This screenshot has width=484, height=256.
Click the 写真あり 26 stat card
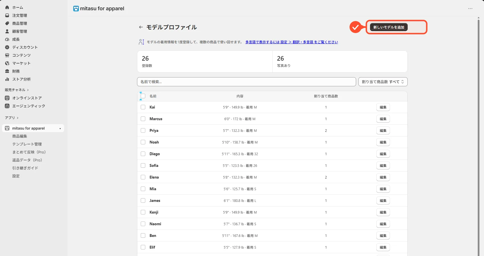(340, 62)
